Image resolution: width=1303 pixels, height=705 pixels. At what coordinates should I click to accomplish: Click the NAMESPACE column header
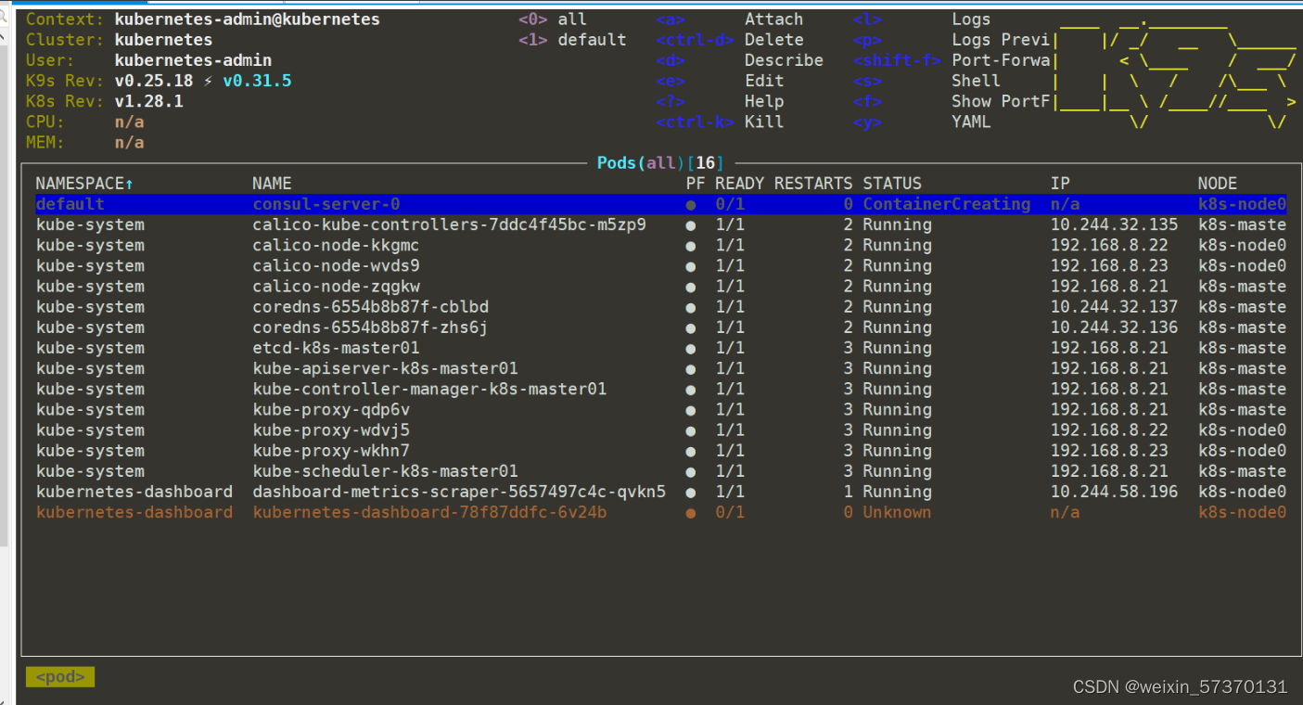pyautogui.click(x=84, y=184)
